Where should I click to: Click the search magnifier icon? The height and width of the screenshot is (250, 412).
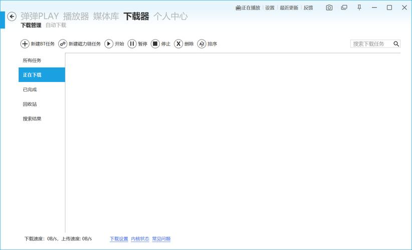tap(396, 44)
